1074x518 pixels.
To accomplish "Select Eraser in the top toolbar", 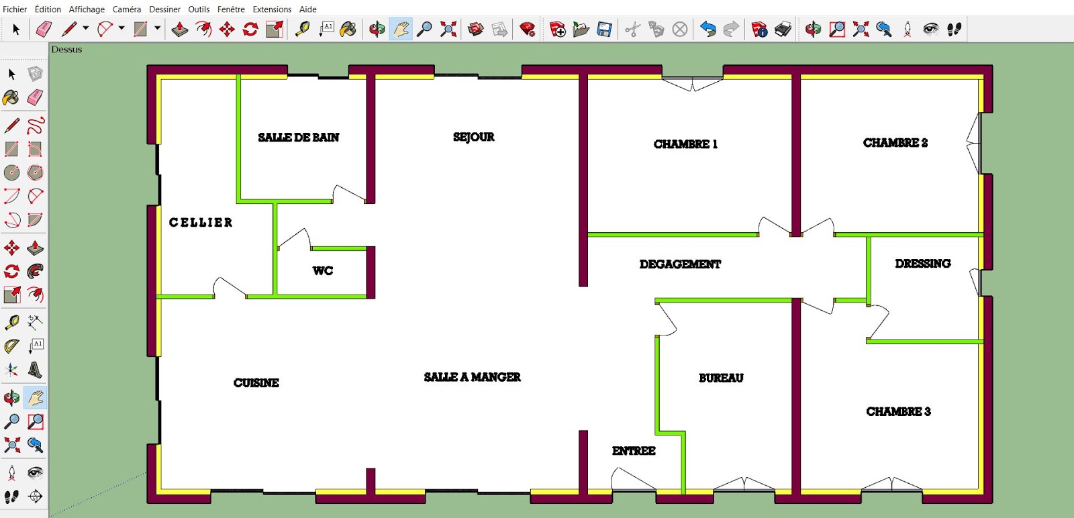I will tap(44, 29).
